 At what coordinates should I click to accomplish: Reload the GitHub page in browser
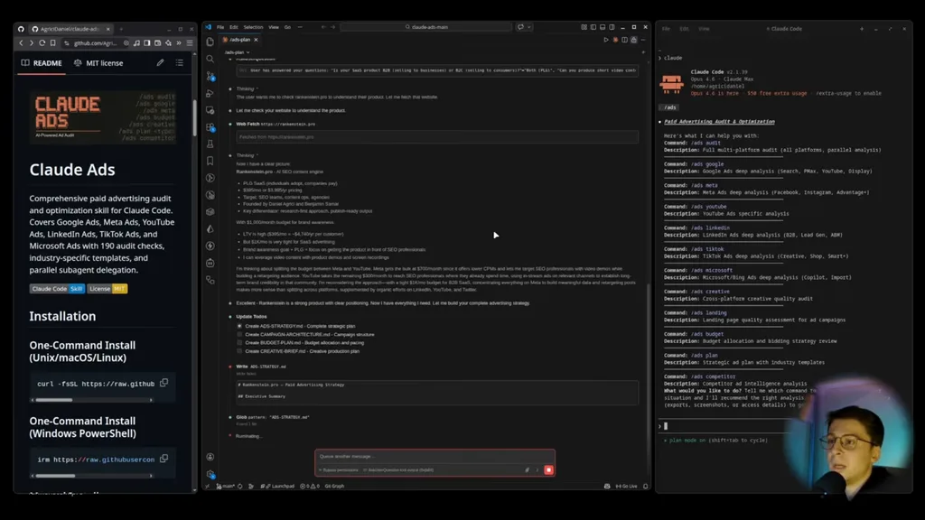coord(42,43)
